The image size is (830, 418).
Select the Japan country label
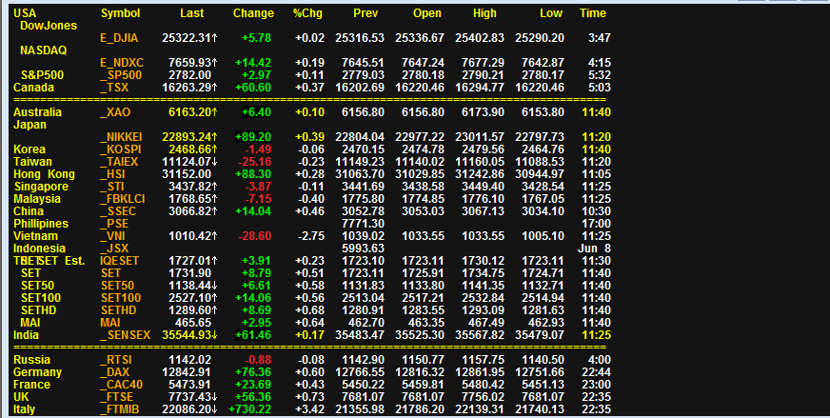[x=30, y=125]
